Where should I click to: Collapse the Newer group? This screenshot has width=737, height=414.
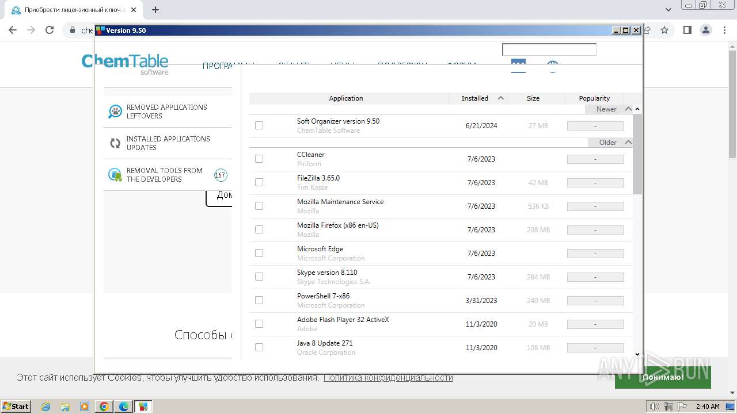point(628,109)
